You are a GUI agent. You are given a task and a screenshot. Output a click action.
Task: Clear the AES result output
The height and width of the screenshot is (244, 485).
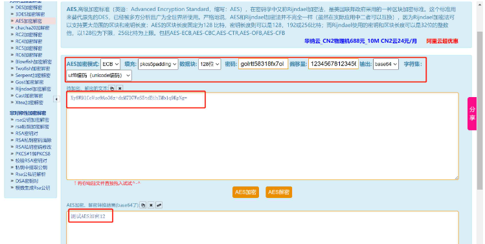click(151, 205)
